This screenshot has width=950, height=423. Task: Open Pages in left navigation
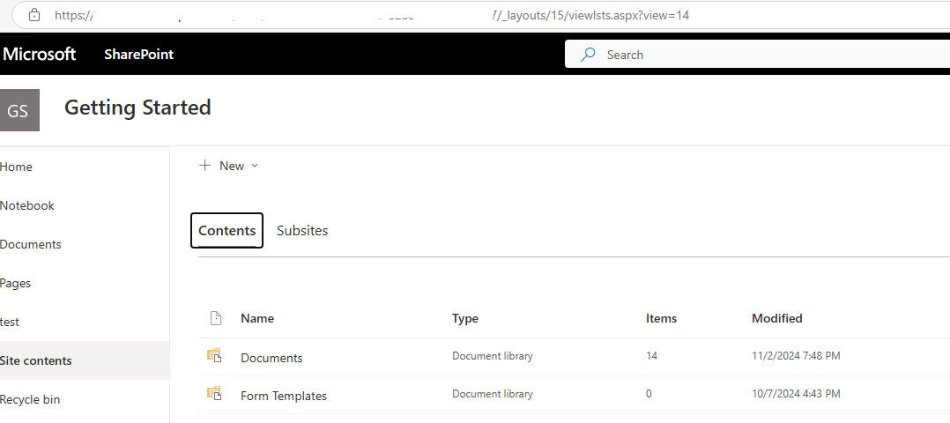[x=15, y=283]
